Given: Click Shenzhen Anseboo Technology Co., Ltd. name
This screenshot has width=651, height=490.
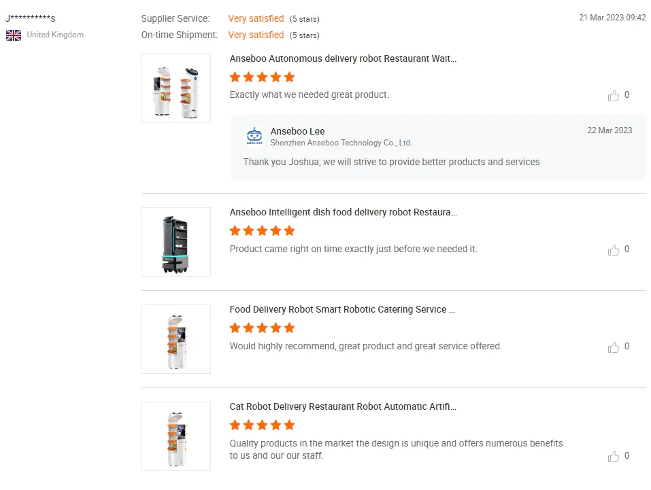Looking at the screenshot, I should coord(341,143).
